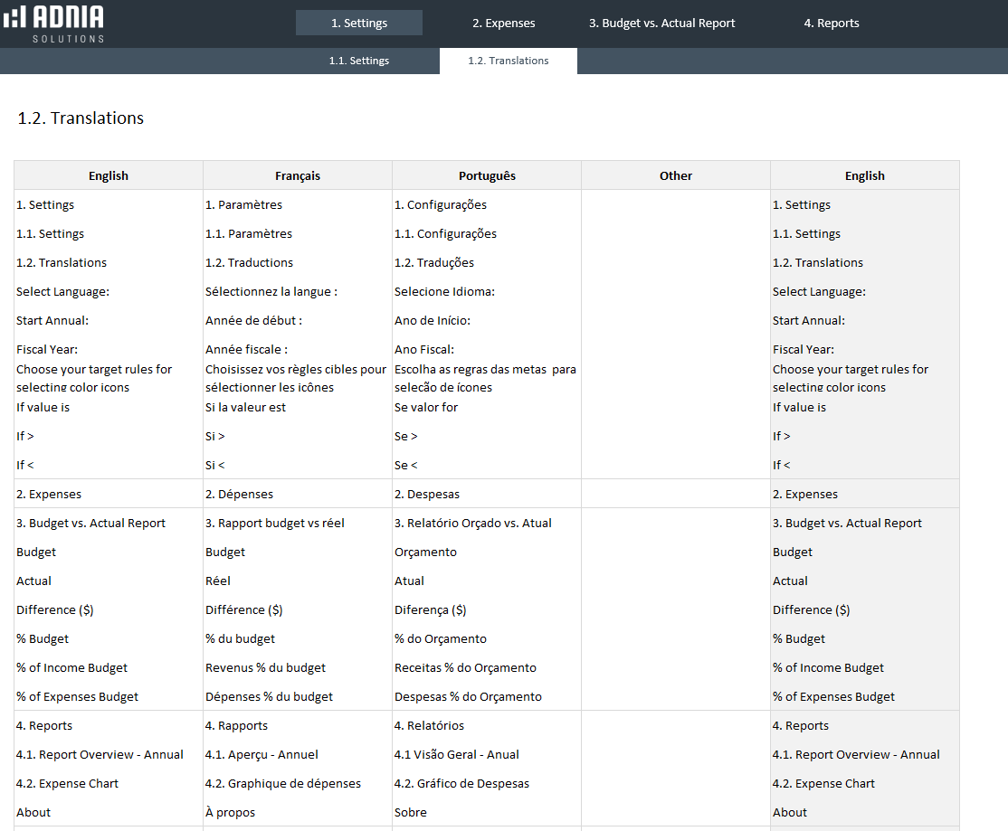Click Other cell in 2. Despesas row
1008x831 pixels.
click(675, 495)
